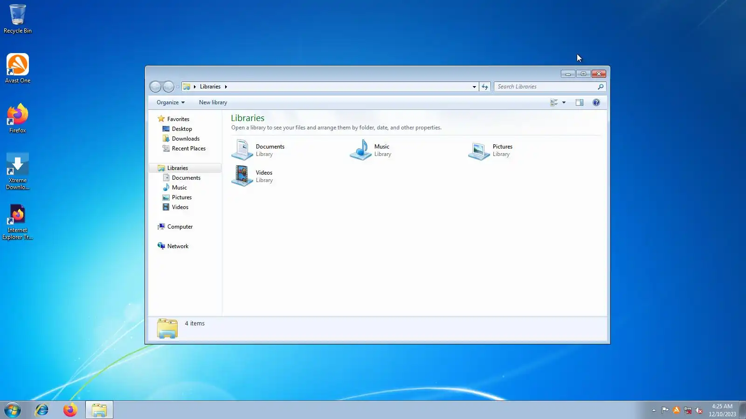This screenshot has width=746, height=419.
Task: Open Explorer help button
Action: click(x=596, y=102)
